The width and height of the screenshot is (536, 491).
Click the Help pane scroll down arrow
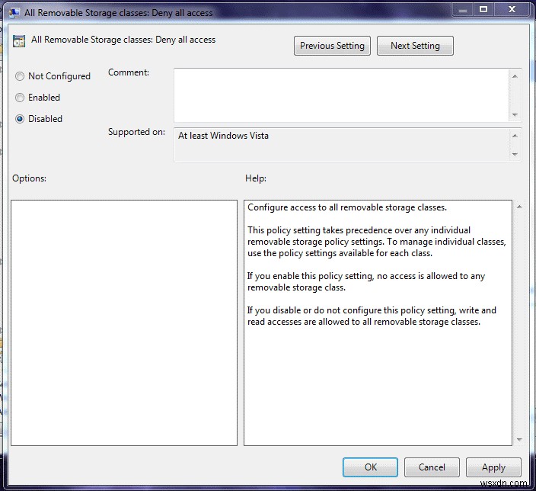point(519,439)
